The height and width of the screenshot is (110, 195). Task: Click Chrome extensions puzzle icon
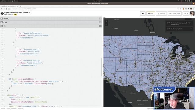pyautogui.click(x=188, y=9)
